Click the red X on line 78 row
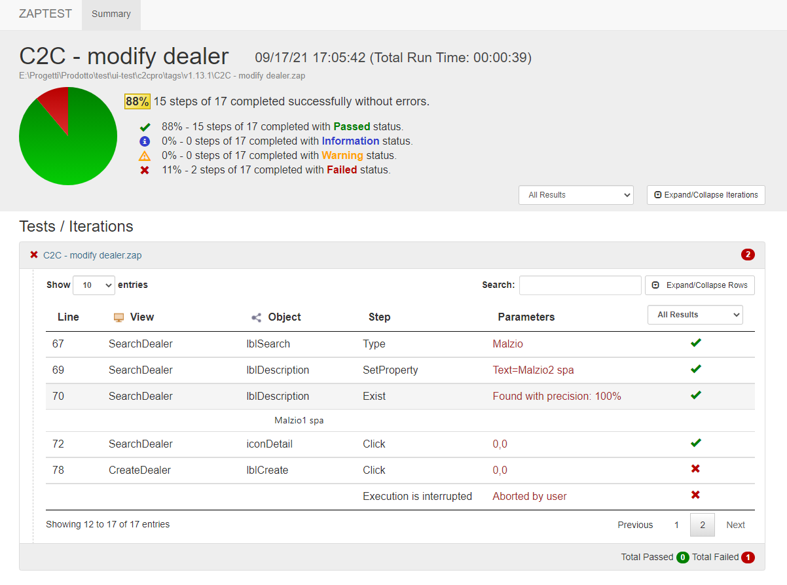787x585 pixels. coord(696,469)
